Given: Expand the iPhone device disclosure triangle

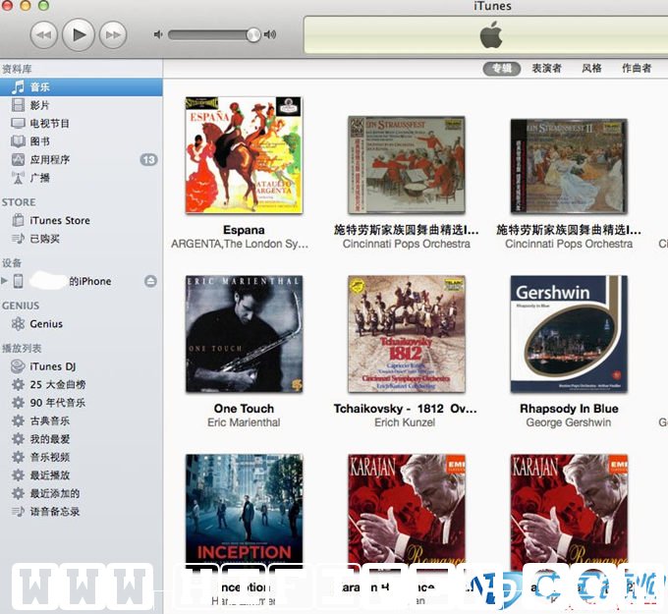Looking at the screenshot, I should coord(4,280).
